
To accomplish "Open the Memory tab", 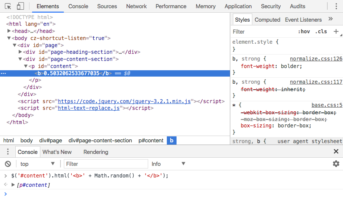I will (x=205, y=6).
